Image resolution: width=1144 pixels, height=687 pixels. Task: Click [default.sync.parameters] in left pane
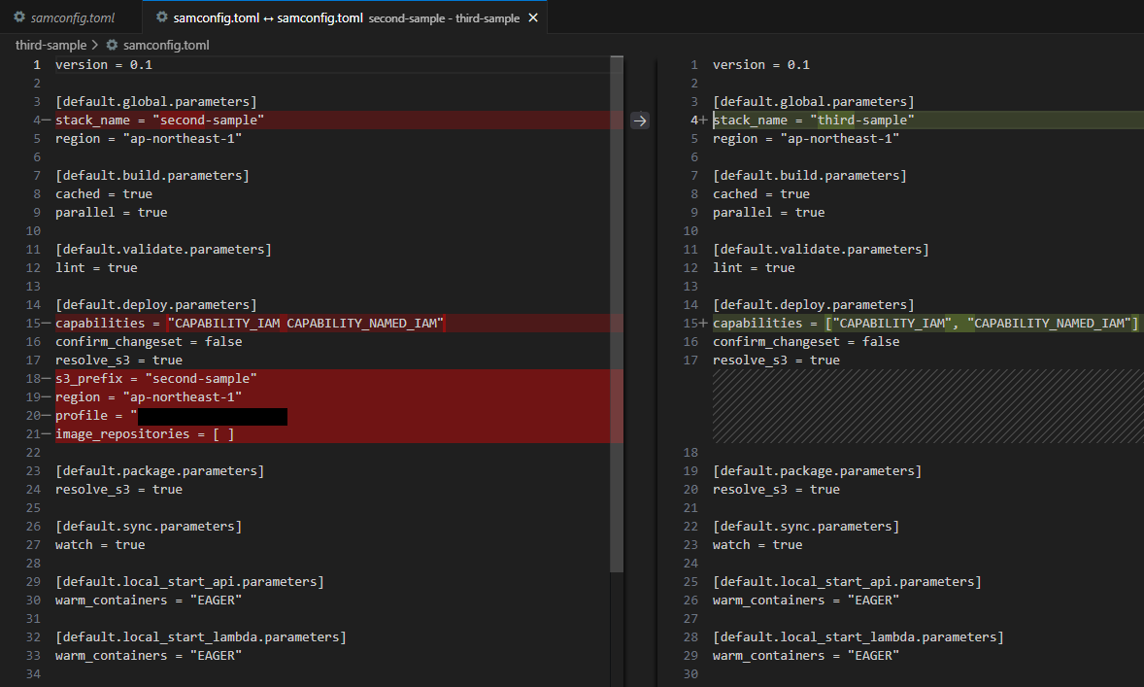[x=149, y=526]
